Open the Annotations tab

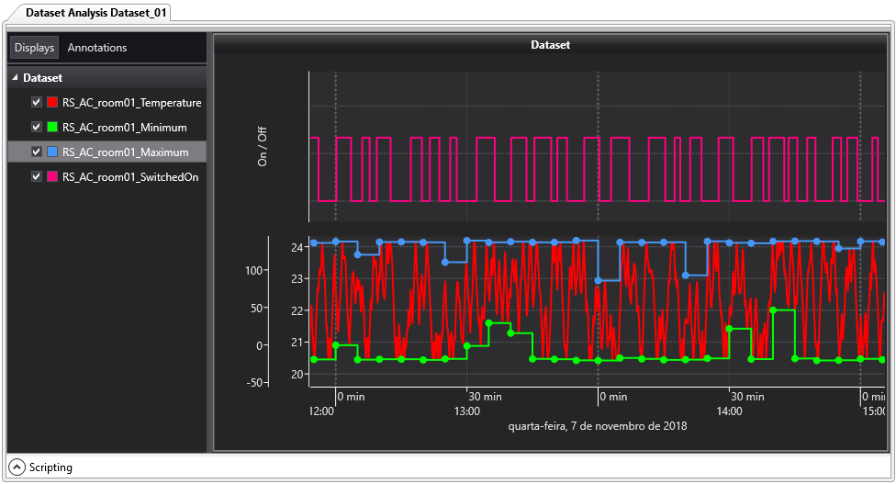pyautogui.click(x=97, y=48)
